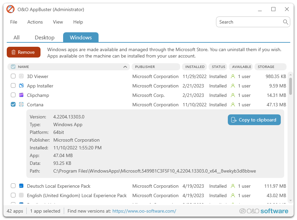Click the 3D Viewer app name
The image size is (297, 220).
pos(37,76)
